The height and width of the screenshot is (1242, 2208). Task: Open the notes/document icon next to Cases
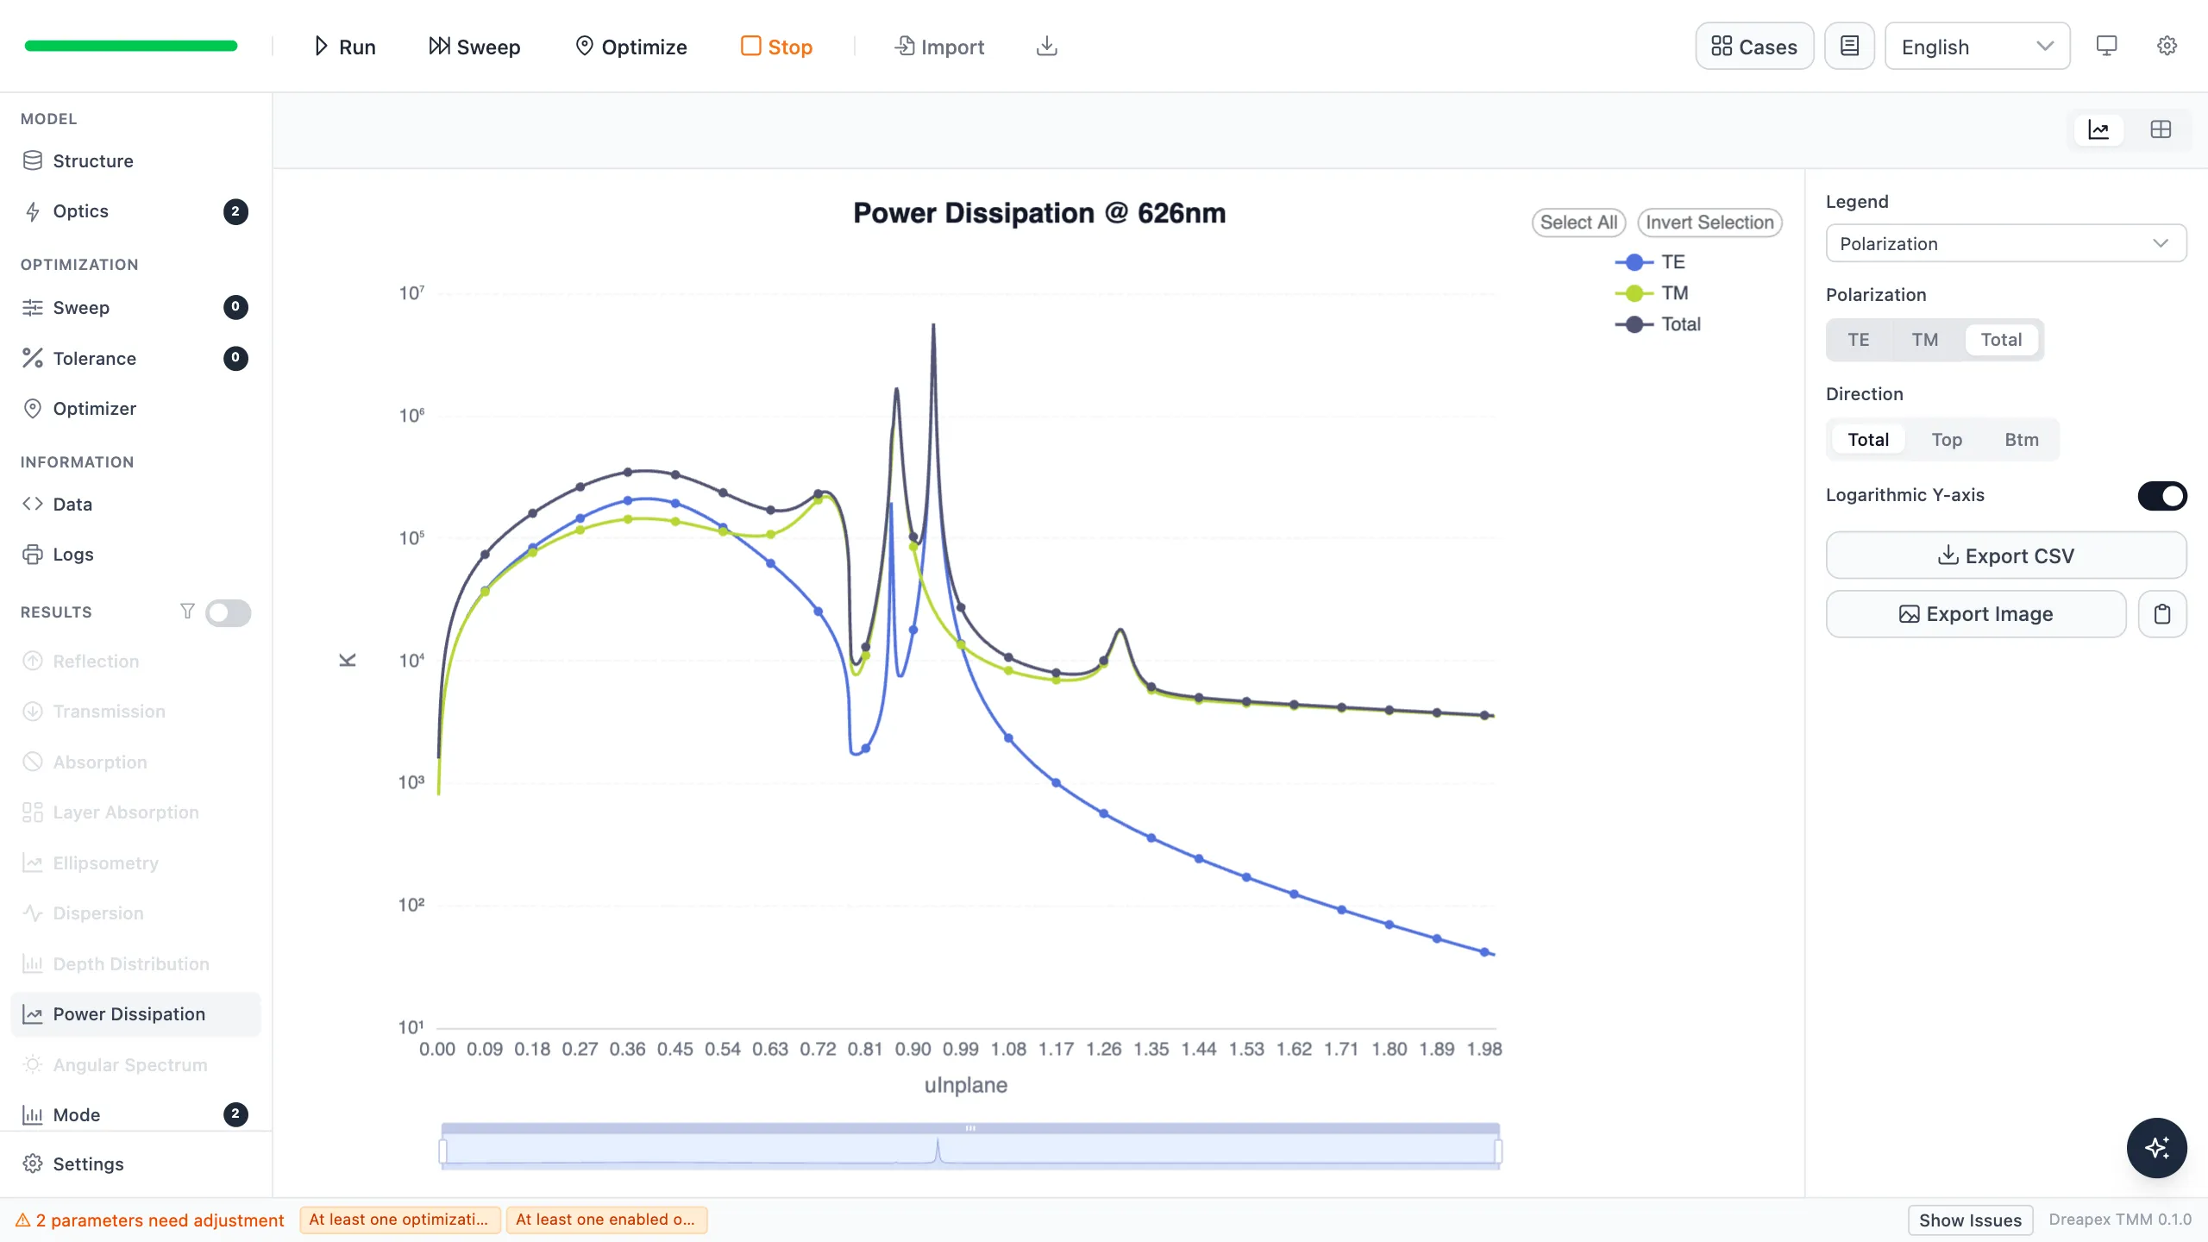pos(1849,47)
